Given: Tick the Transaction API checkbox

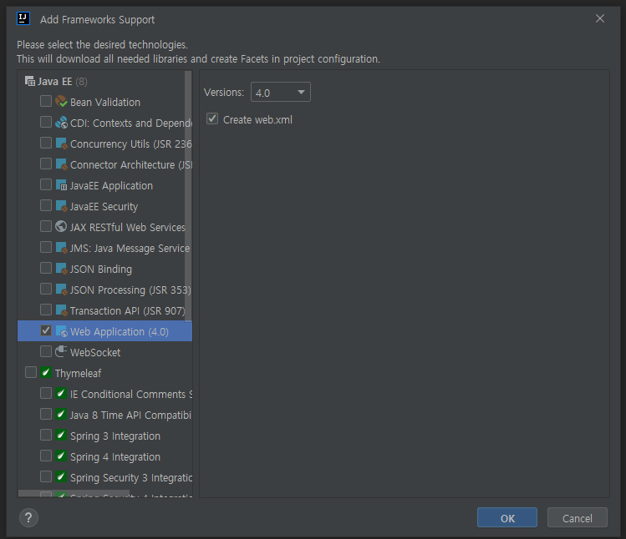Looking at the screenshot, I should pyautogui.click(x=46, y=310).
